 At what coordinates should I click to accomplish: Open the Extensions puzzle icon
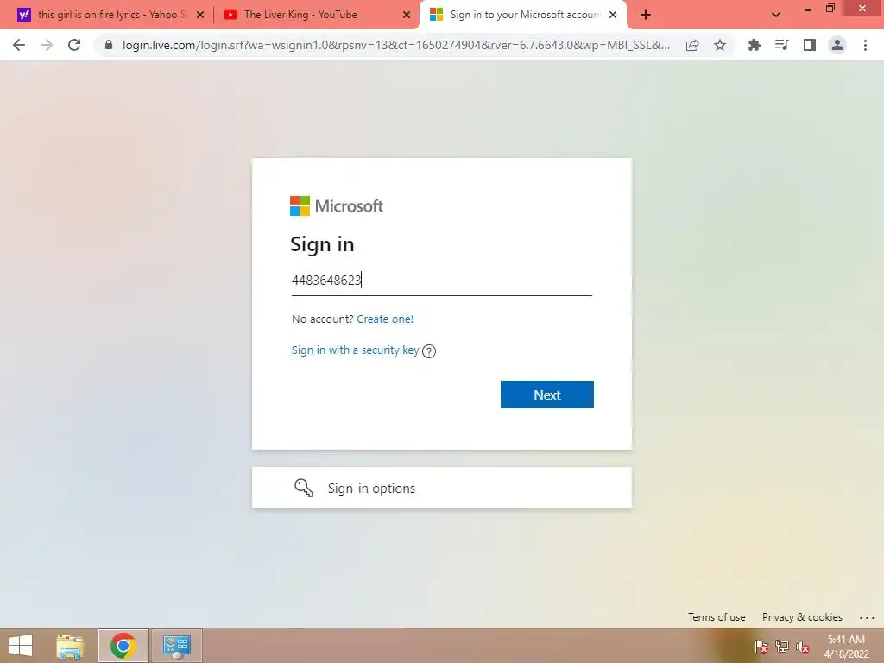tap(755, 45)
